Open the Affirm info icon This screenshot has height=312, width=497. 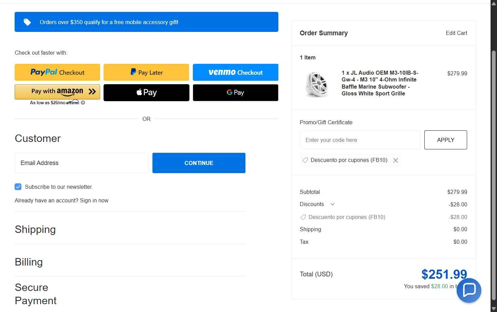83,103
